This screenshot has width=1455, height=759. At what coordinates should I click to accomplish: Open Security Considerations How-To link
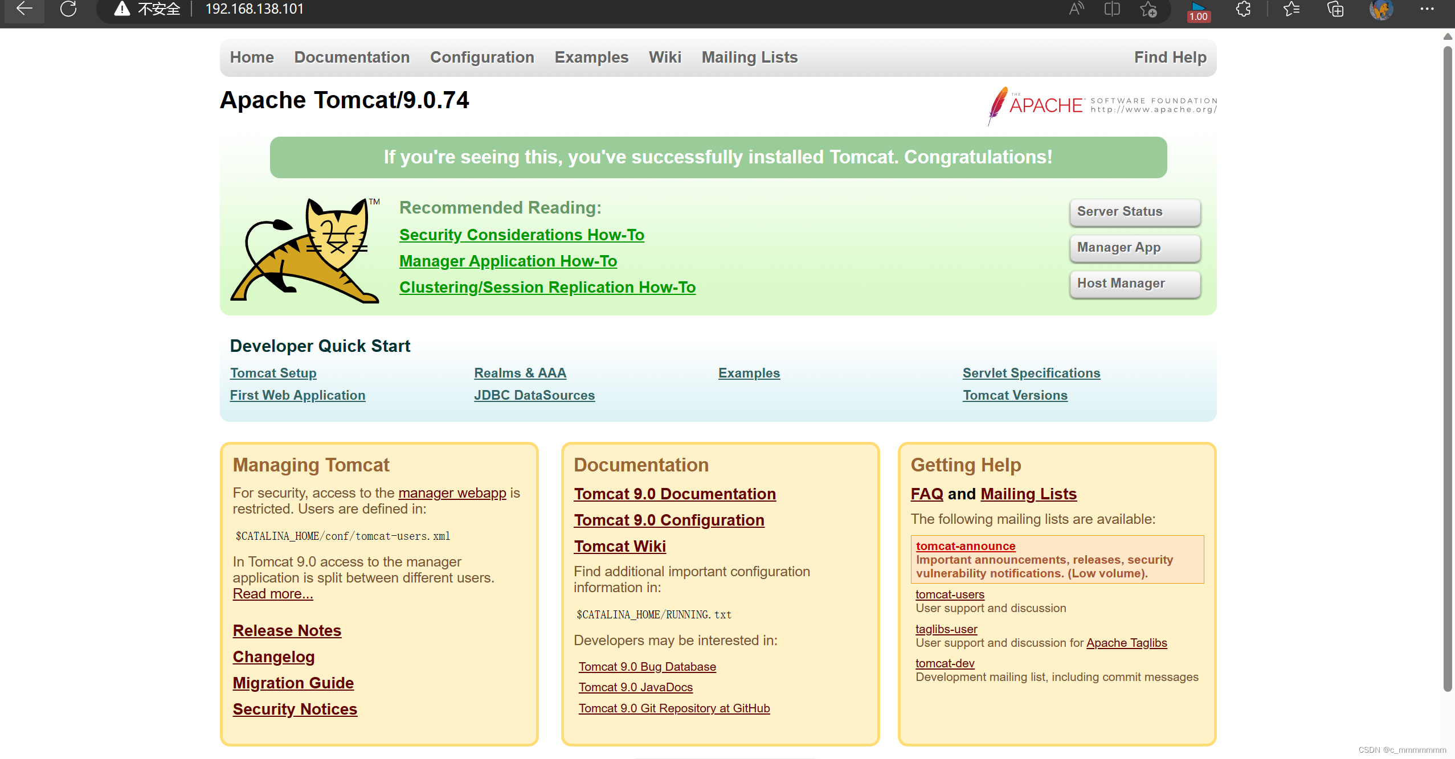(521, 235)
